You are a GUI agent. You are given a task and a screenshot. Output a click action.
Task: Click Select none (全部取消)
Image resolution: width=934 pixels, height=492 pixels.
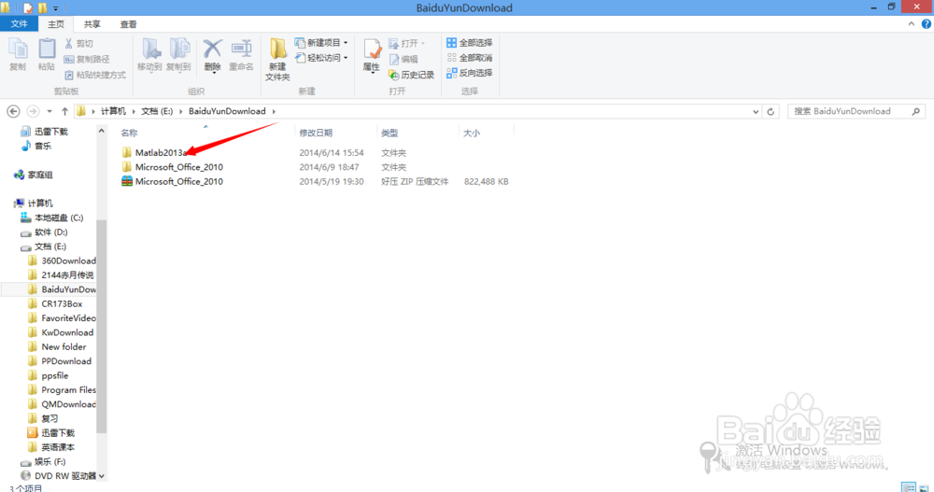coord(470,58)
